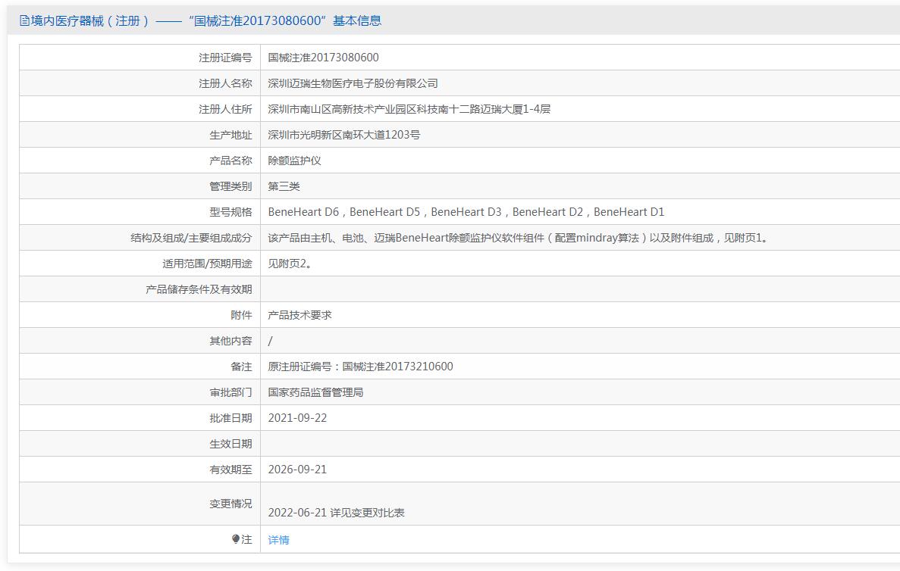Viewport: 900px width, 571px height.
Task: Click the label 批准日期
Action: pos(230,419)
